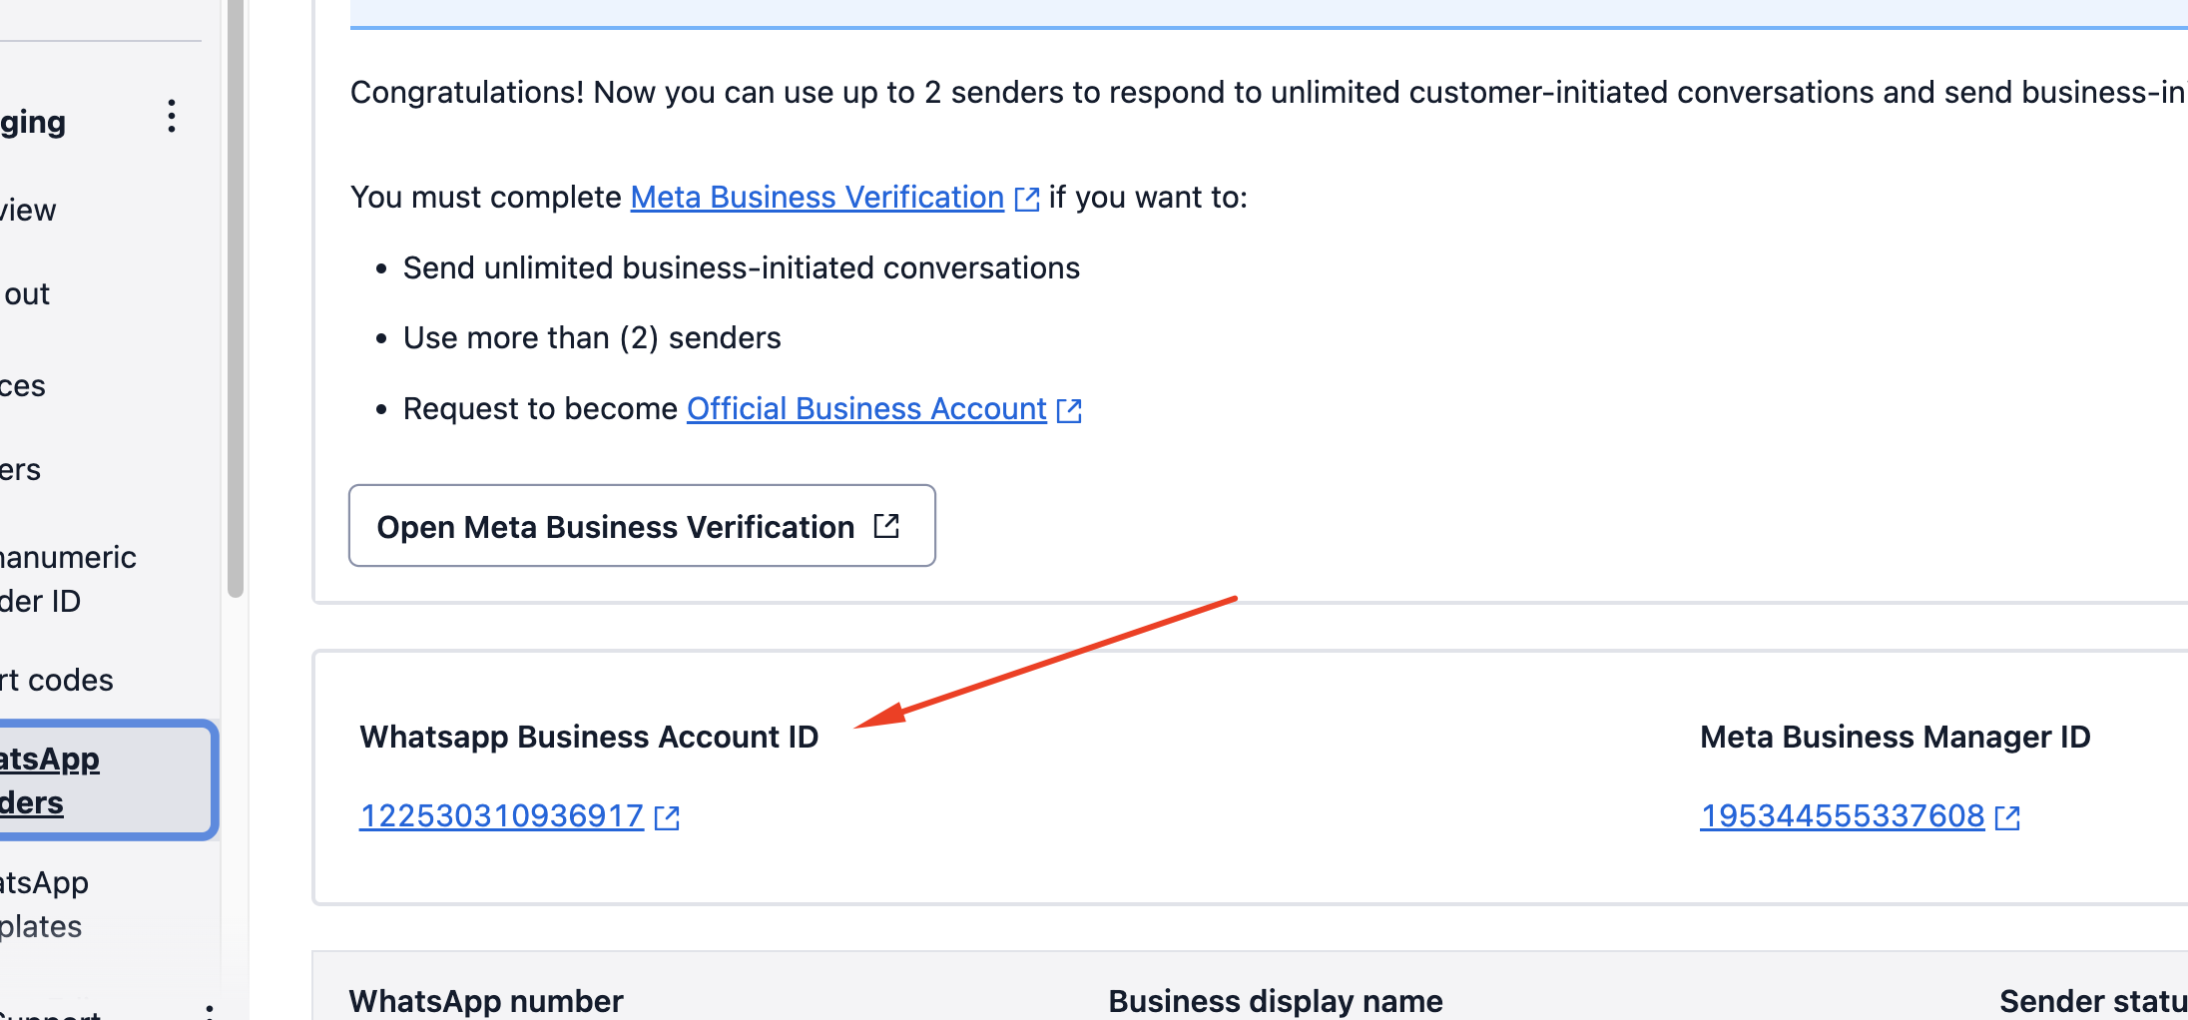Click the sidebar vertical scrollbar

point(236,299)
